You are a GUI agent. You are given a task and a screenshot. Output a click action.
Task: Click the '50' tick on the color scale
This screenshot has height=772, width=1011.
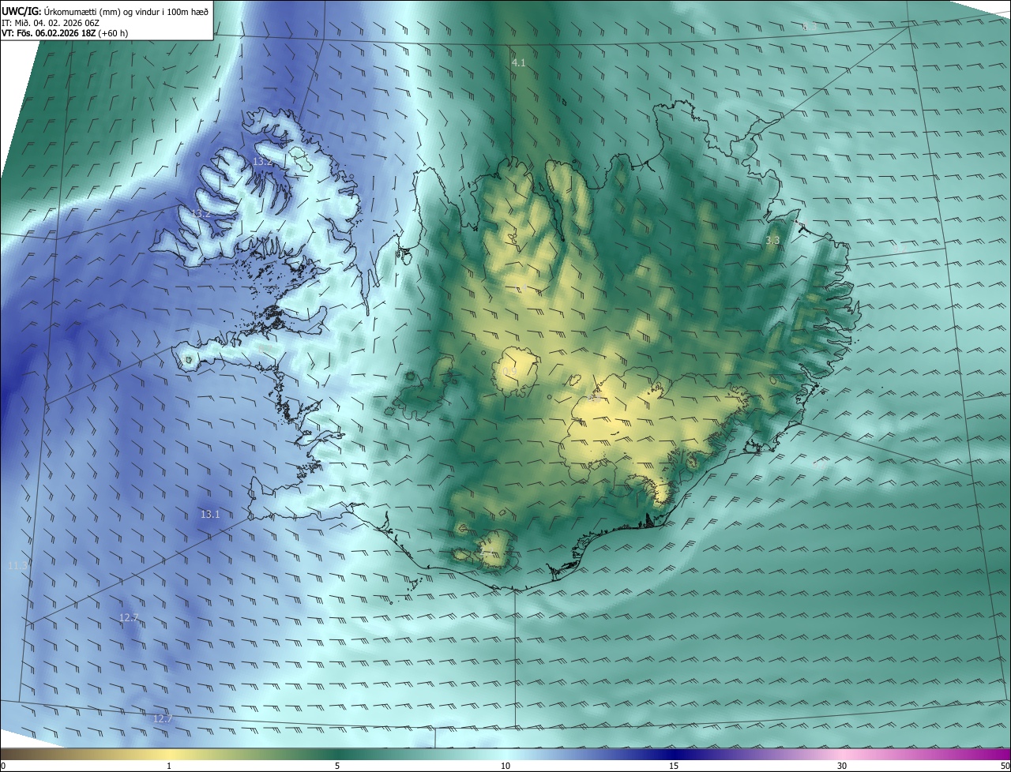[x=1005, y=766]
